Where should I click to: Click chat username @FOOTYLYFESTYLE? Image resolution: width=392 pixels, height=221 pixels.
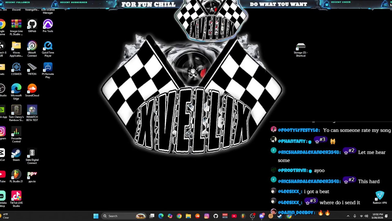(x=299, y=130)
